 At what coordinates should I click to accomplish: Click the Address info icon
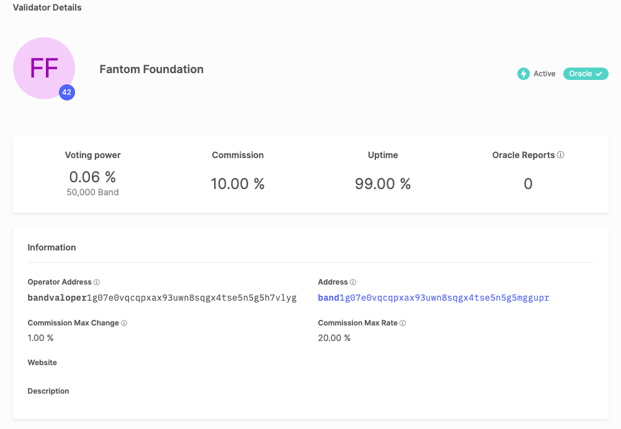353,282
